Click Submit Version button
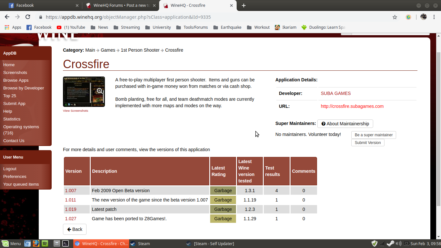 click(x=368, y=143)
